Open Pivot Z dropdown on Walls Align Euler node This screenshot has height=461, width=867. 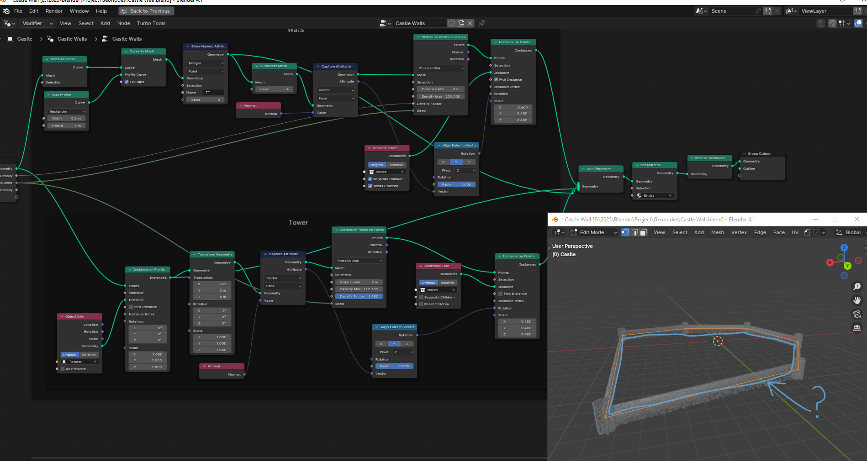point(465,170)
